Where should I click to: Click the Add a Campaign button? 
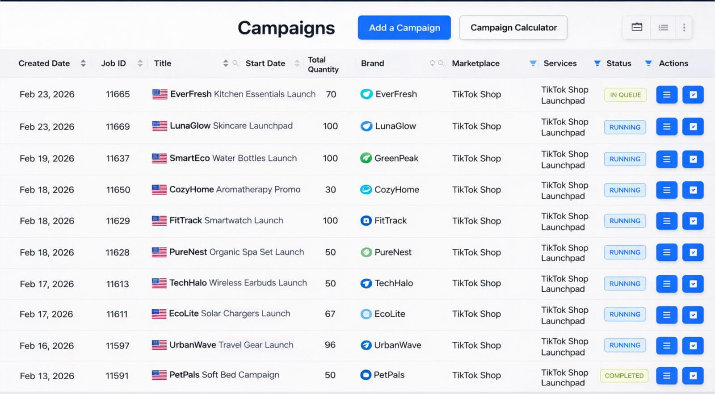(404, 28)
